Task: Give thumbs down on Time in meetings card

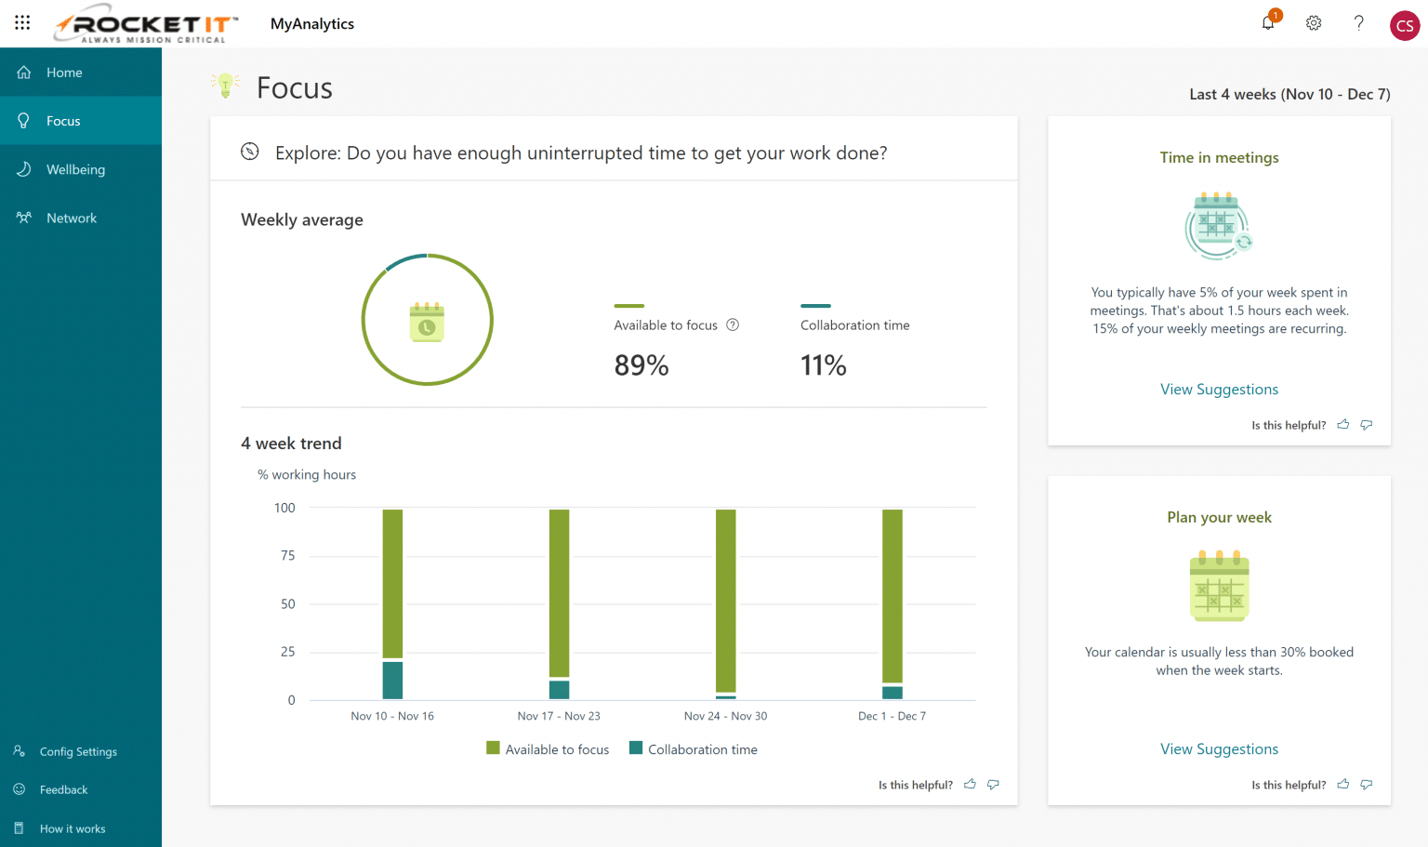Action: tap(1366, 424)
